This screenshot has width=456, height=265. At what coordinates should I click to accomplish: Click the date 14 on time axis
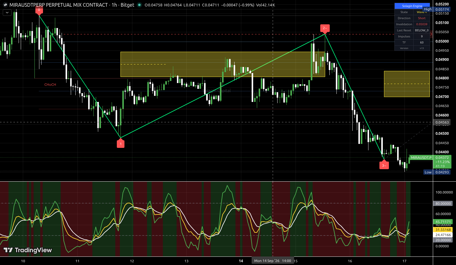tap(241, 261)
